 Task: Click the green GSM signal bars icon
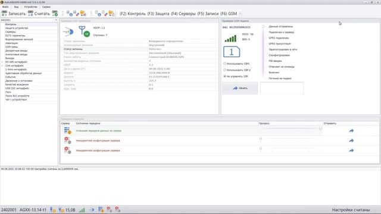pyautogui.click(x=230, y=39)
